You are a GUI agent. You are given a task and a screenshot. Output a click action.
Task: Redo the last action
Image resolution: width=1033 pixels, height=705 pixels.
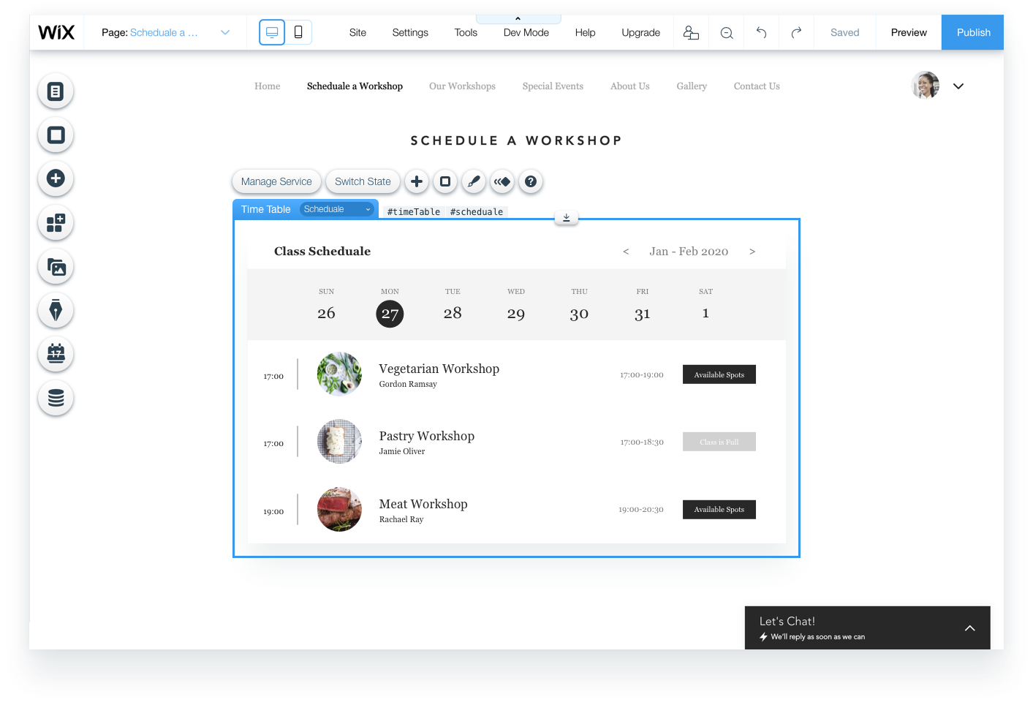pyautogui.click(x=796, y=32)
